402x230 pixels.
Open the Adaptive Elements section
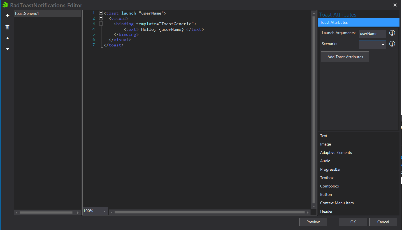click(359, 152)
